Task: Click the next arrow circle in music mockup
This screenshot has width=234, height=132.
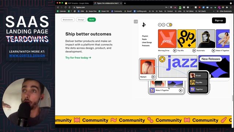Action: click(x=163, y=25)
